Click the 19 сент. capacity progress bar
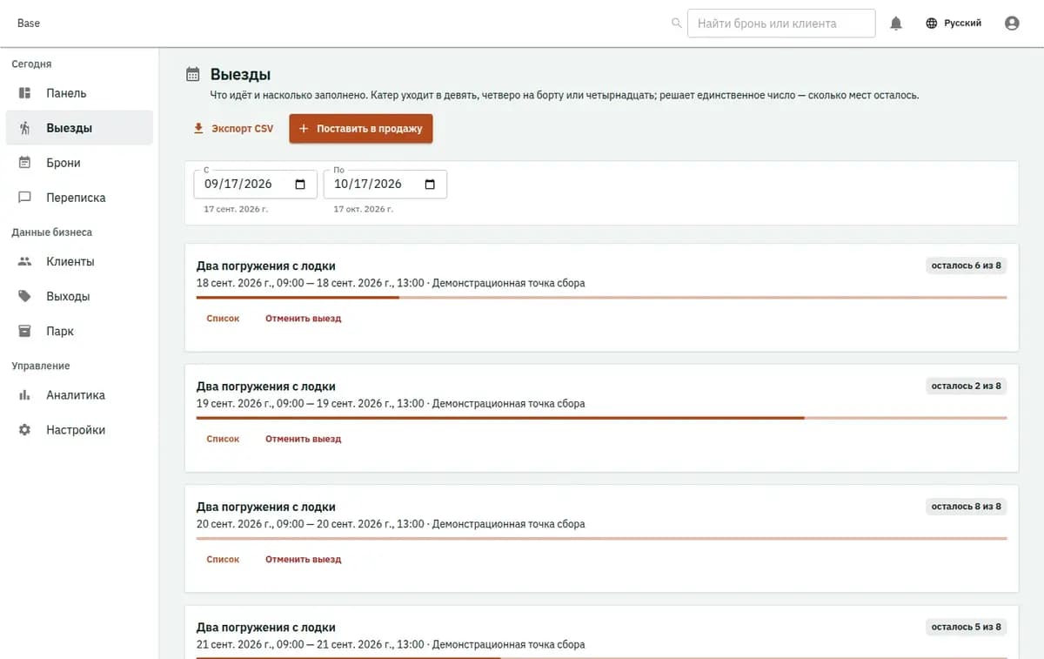This screenshot has height=659, width=1044. point(602,419)
